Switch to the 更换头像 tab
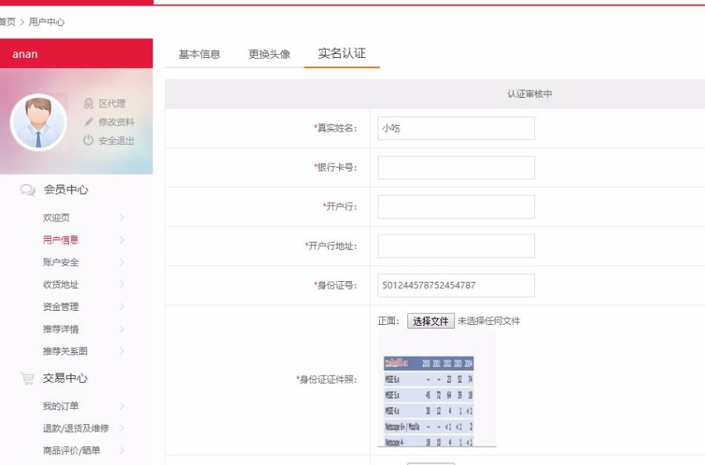This screenshot has width=705, height=465. pos(269,54)
